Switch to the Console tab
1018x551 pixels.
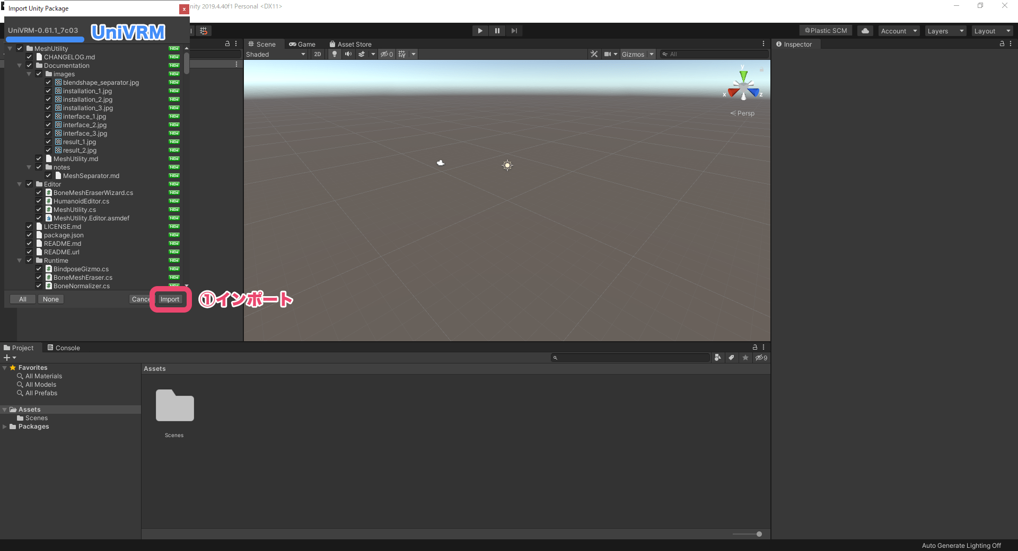[63, 348]
